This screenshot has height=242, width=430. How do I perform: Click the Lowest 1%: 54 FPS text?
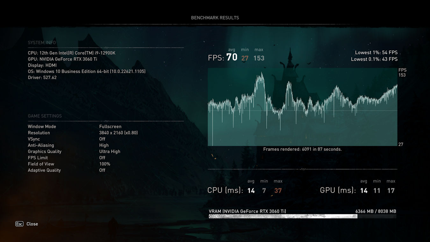tap(376, 53)
